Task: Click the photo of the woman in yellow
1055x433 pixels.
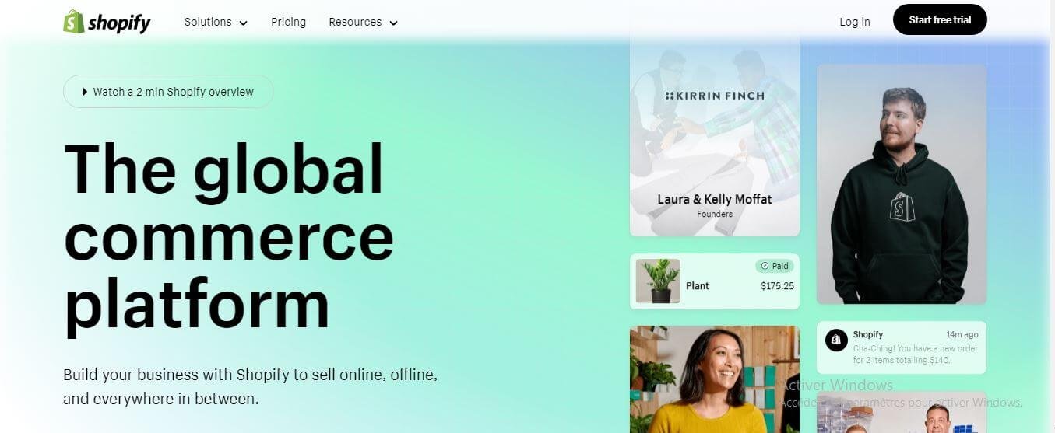Action: pos(714,379)
